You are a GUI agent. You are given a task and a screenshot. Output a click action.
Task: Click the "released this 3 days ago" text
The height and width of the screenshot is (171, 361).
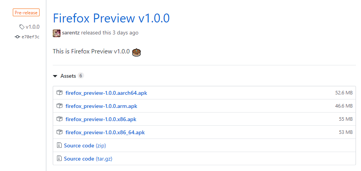pos(110,32)
